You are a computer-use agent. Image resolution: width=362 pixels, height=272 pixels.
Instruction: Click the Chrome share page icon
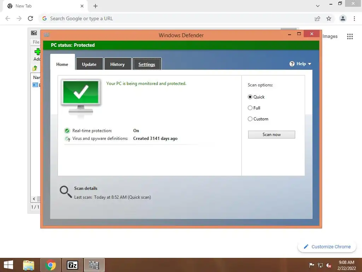click(317, 18)
